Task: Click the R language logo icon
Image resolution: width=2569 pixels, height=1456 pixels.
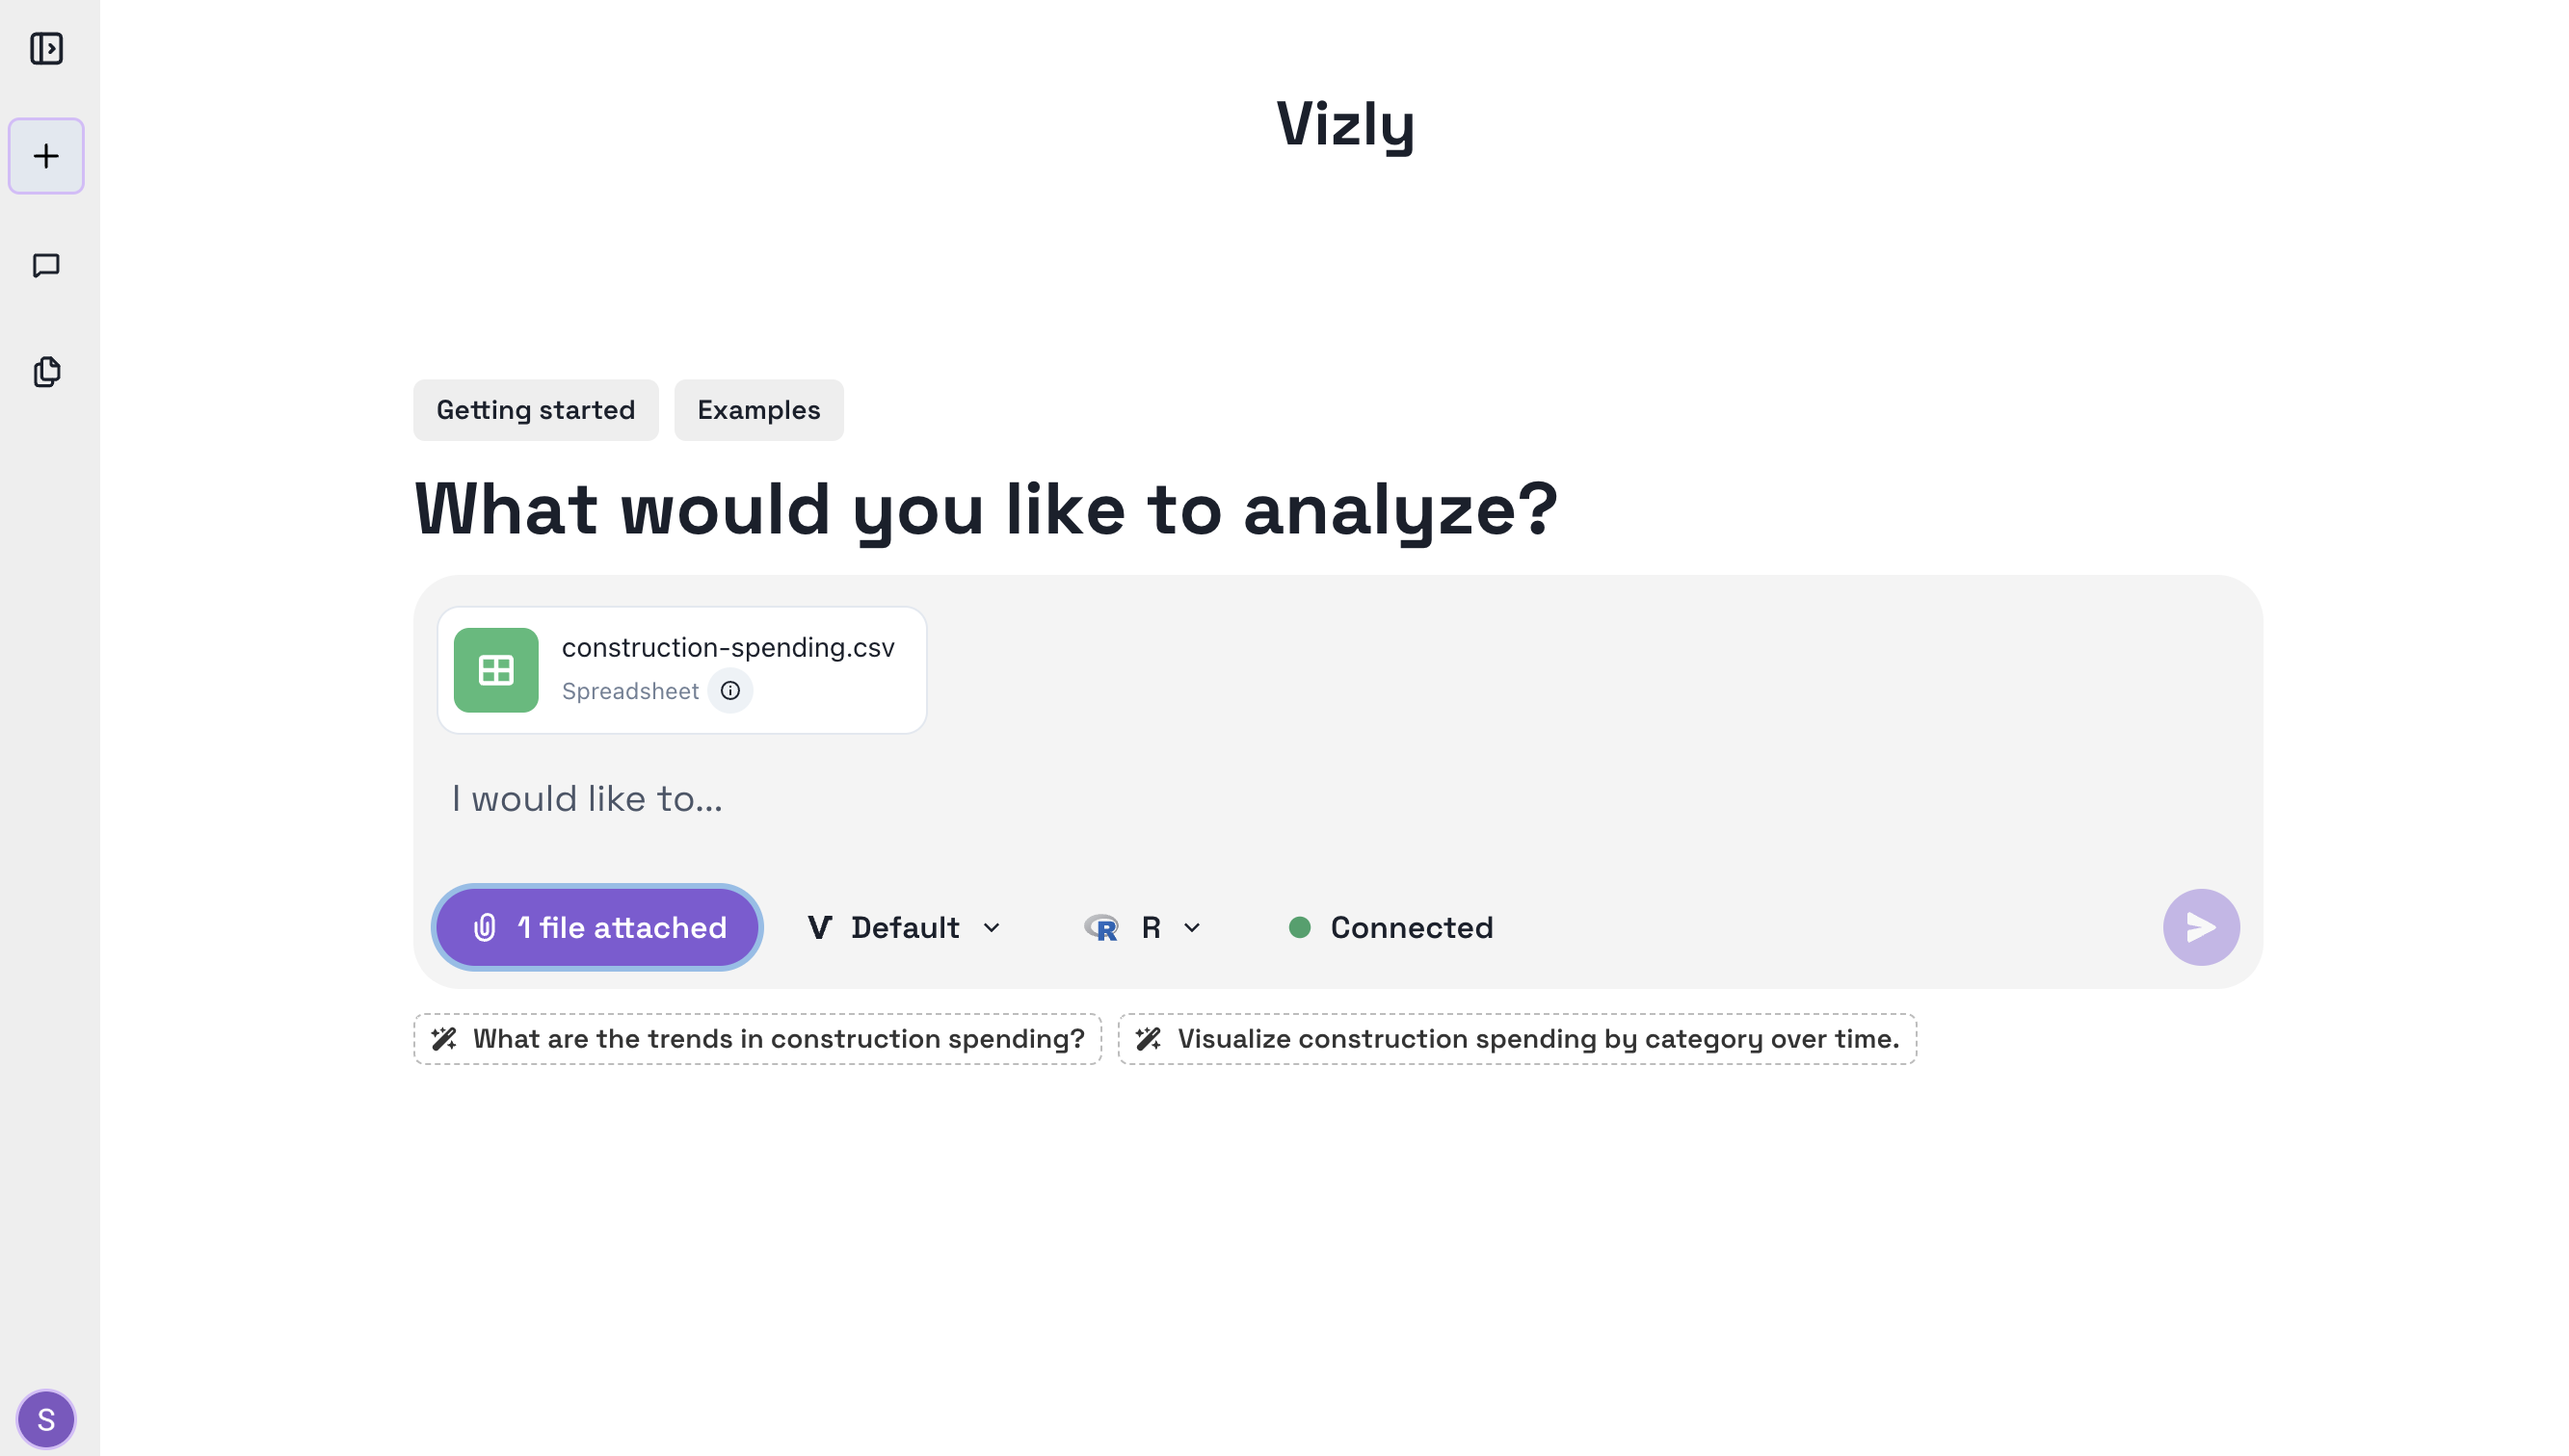Action: pos(1101,928)
